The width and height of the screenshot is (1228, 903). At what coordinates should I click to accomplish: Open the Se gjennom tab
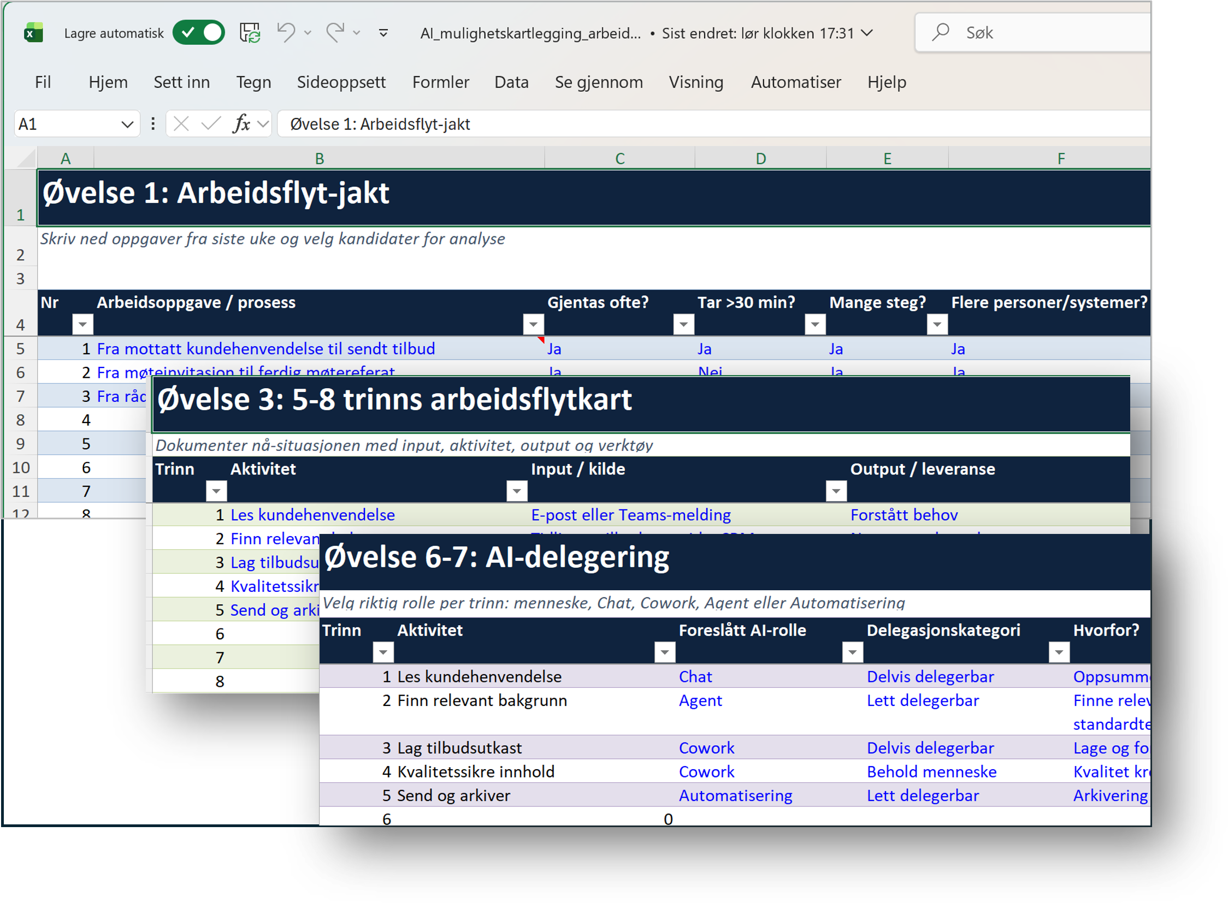[x=599, y=82]
